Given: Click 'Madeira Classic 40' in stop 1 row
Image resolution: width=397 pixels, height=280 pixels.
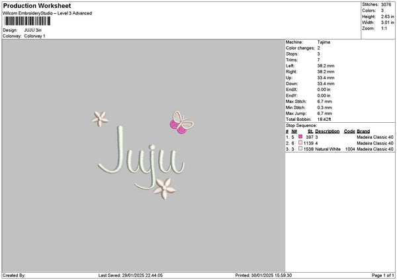Looking at the screenshot, I should click(x=375, y=137).
